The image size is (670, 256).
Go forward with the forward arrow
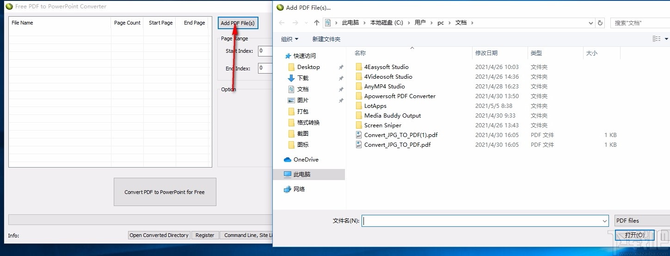(295, 23)
